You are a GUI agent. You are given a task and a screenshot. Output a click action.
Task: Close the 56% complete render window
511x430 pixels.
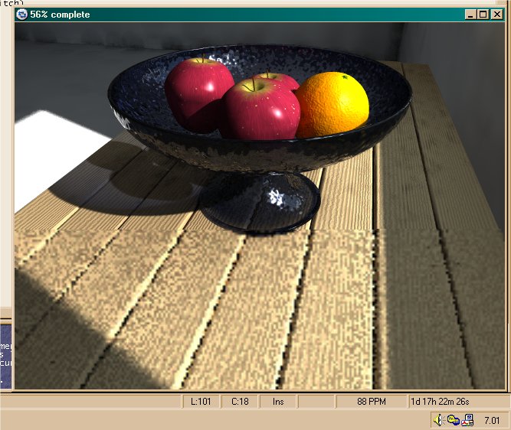tap(496, 15)
